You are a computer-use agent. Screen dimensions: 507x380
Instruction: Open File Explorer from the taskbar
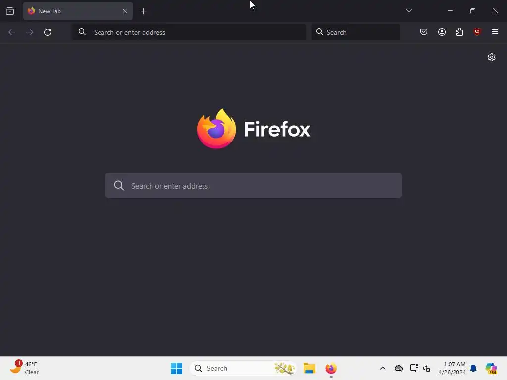309,368
